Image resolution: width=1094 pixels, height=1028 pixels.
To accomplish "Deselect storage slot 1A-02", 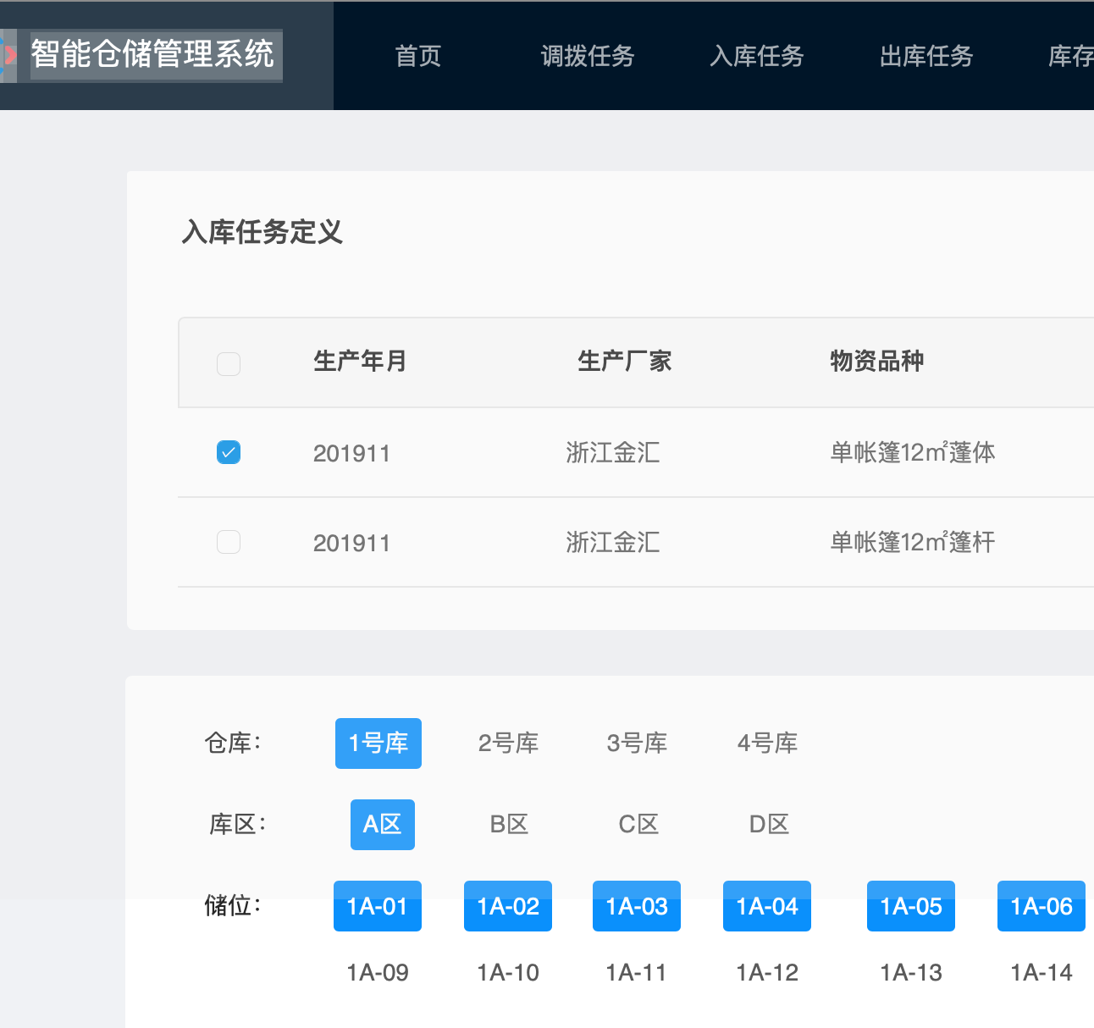I will click(x=508, y=906).
